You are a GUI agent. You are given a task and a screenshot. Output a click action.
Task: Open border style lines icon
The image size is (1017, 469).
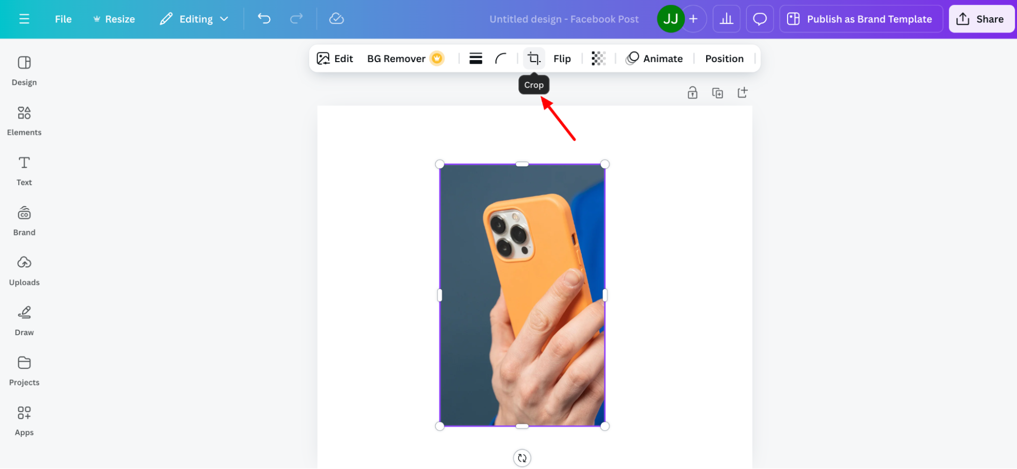[476, 58]
